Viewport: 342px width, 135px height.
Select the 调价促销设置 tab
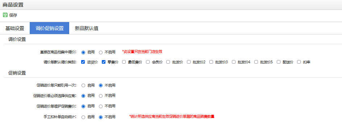[x=50, y=28]
